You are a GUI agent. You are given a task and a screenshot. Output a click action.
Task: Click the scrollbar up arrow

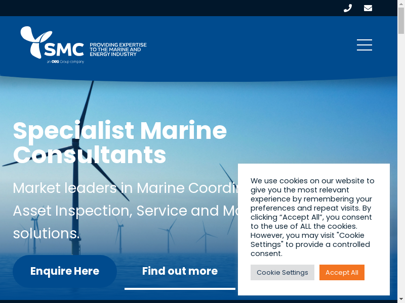[401, 3]
